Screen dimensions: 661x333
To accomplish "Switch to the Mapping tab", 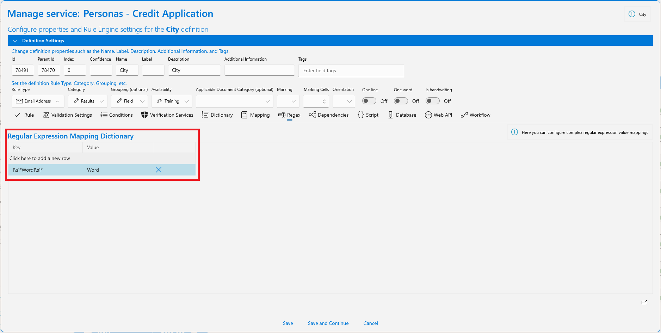I will (x=255, y=115).
